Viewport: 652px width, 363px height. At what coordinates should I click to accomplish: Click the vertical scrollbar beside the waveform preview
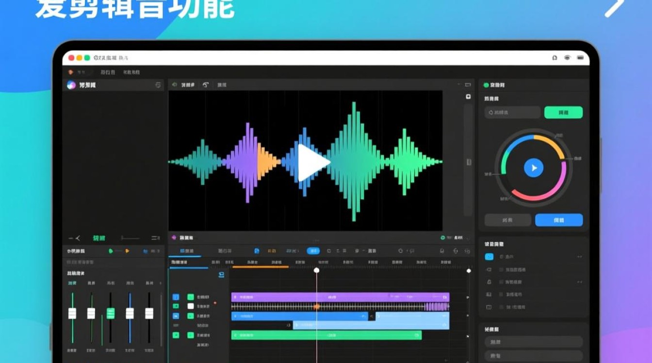click(468, 160)
